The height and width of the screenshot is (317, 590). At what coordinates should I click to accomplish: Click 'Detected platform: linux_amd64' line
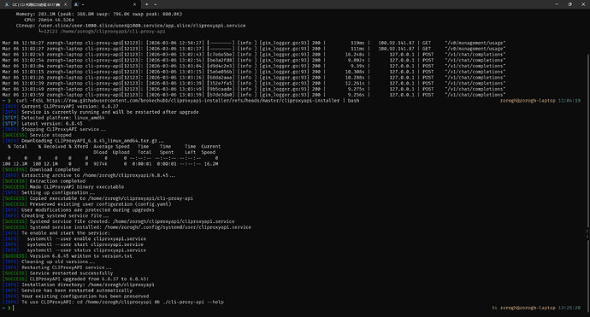point(53,118)
